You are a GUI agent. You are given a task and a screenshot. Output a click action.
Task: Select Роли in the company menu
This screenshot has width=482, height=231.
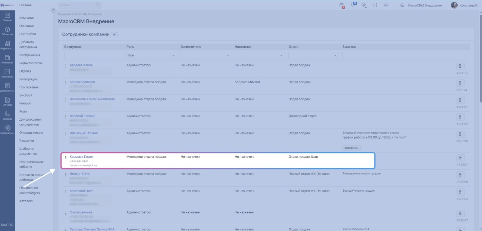[x=23, y=111]
